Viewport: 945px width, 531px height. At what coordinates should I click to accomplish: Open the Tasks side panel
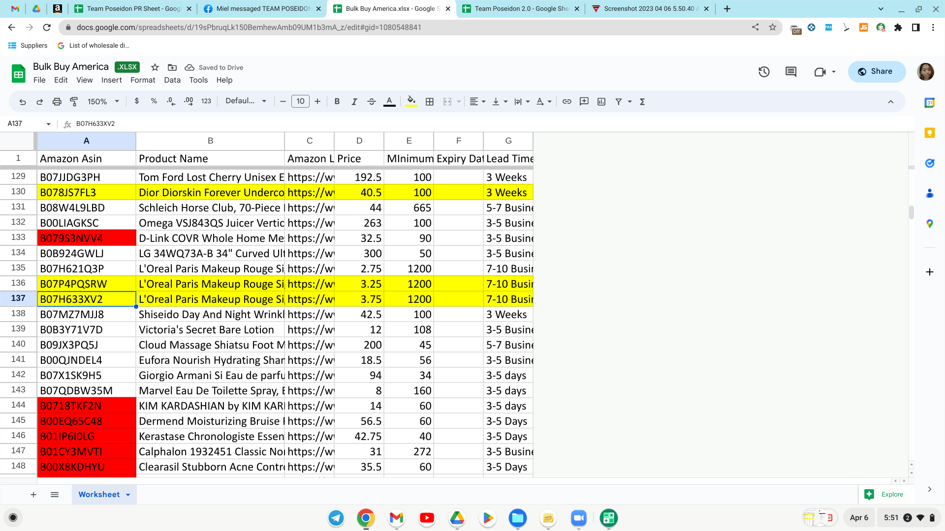pos(930,163)
